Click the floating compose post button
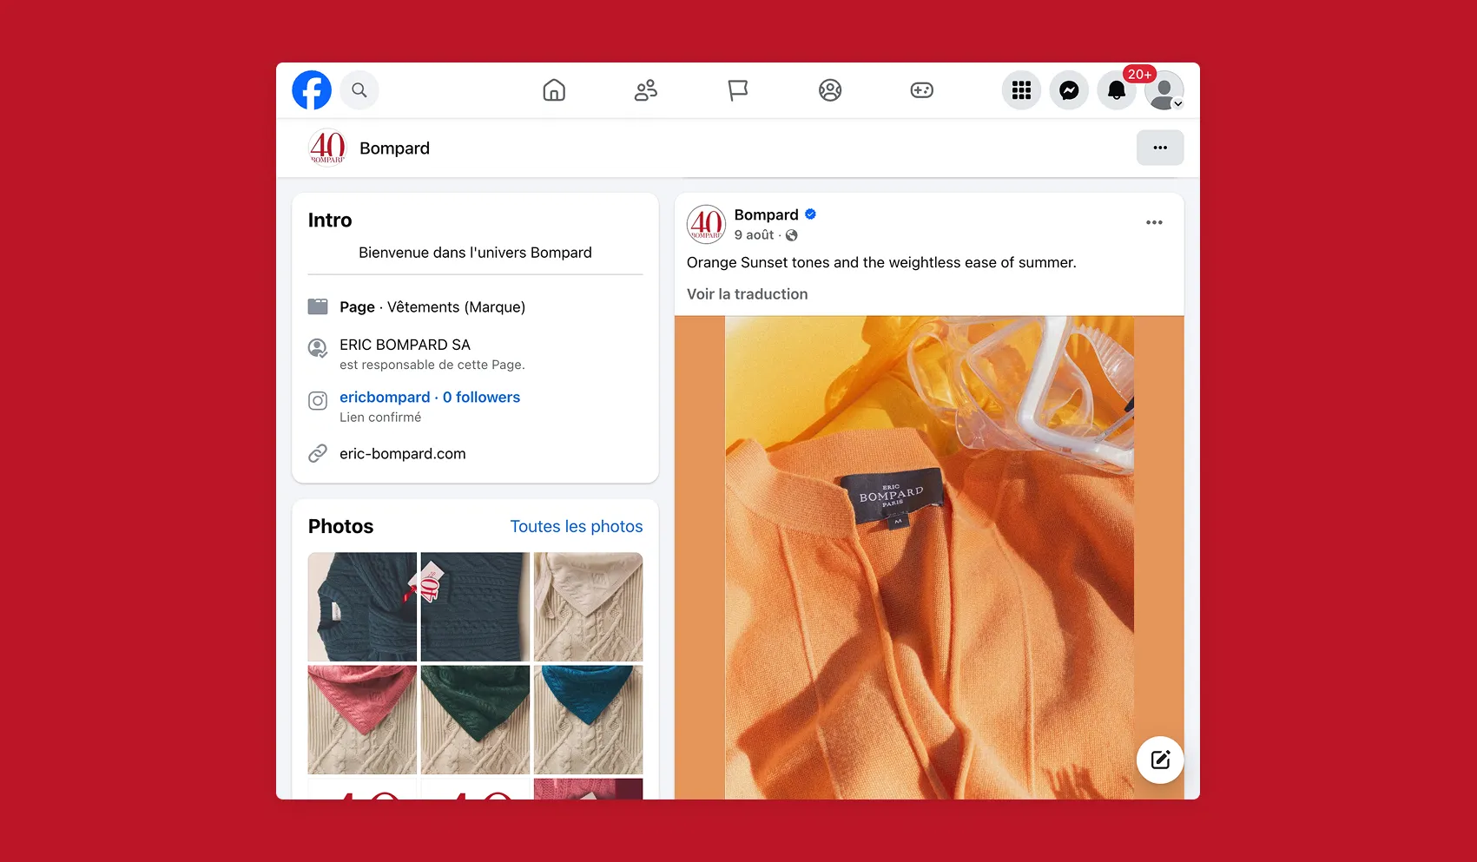The height and width of the screenshot is (862, 1477). tap(1160, 760)
